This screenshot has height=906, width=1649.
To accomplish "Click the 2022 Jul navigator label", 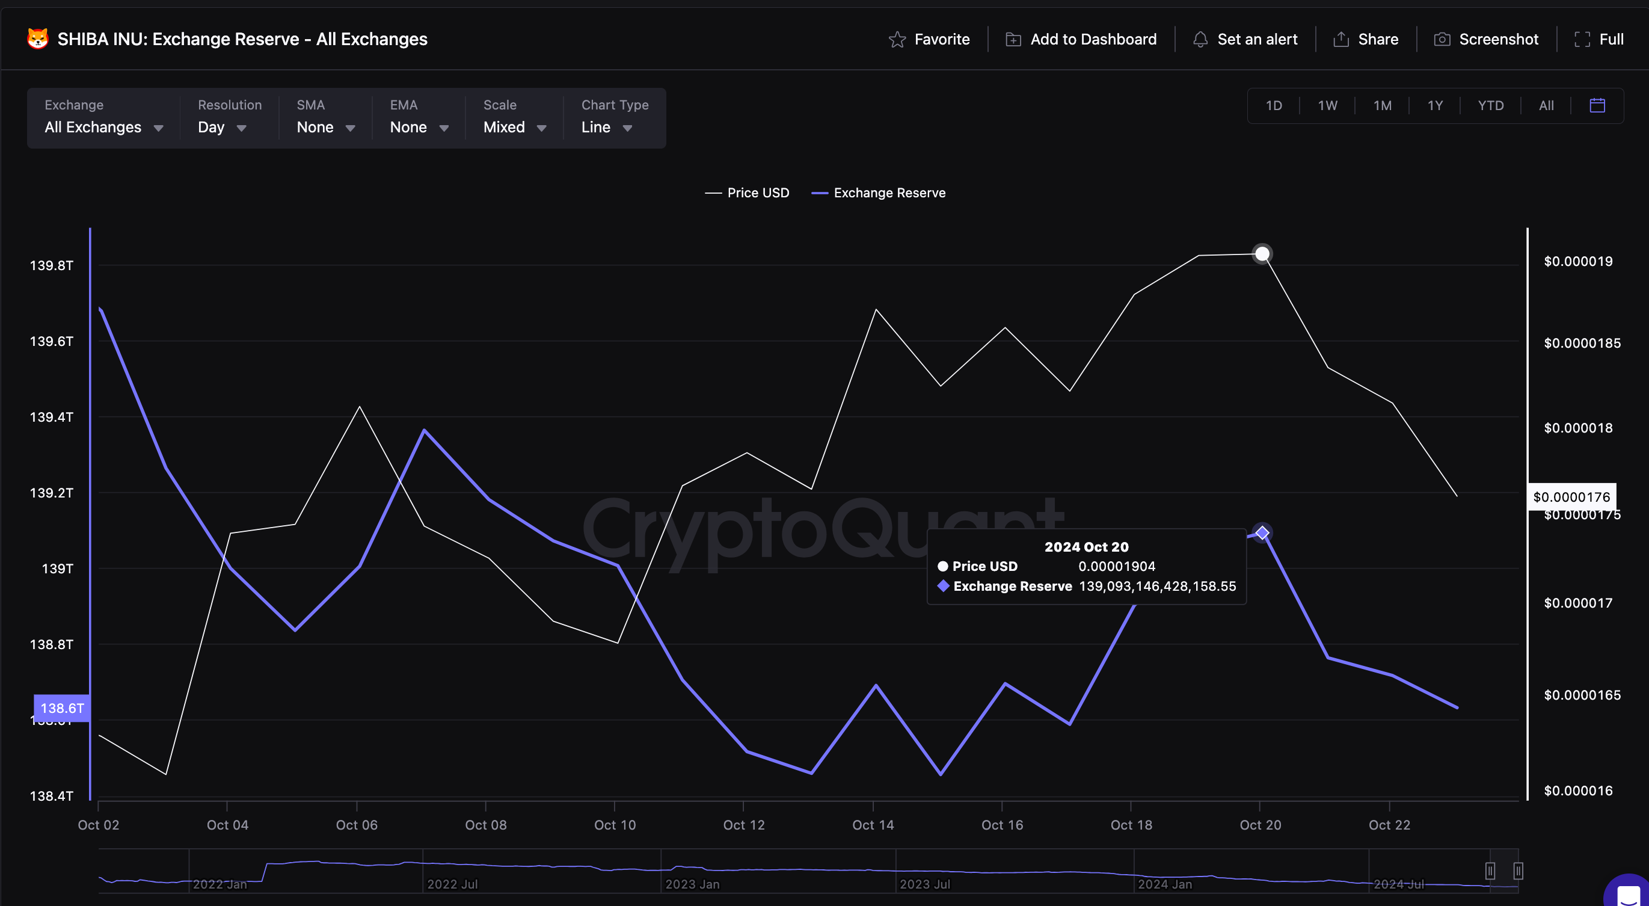I will [x=452, y=884].
